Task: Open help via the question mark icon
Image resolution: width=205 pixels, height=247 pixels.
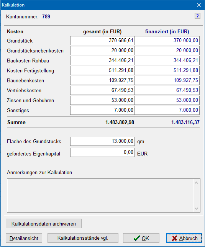Action: 197,16
